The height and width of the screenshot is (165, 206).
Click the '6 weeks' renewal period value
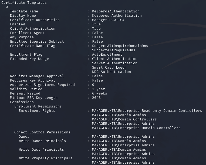click(x=99, y=93)
